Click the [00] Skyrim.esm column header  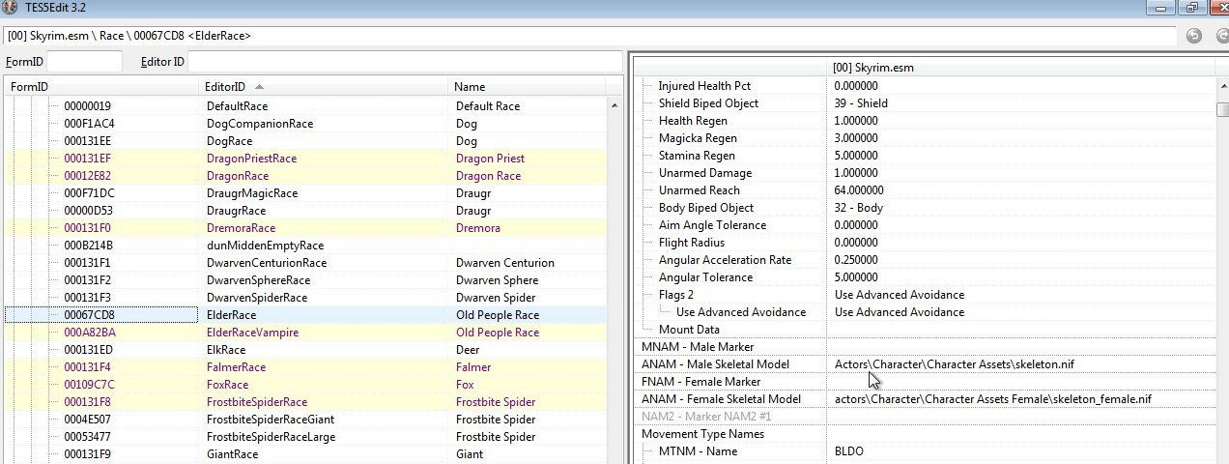click(1021, 68)
